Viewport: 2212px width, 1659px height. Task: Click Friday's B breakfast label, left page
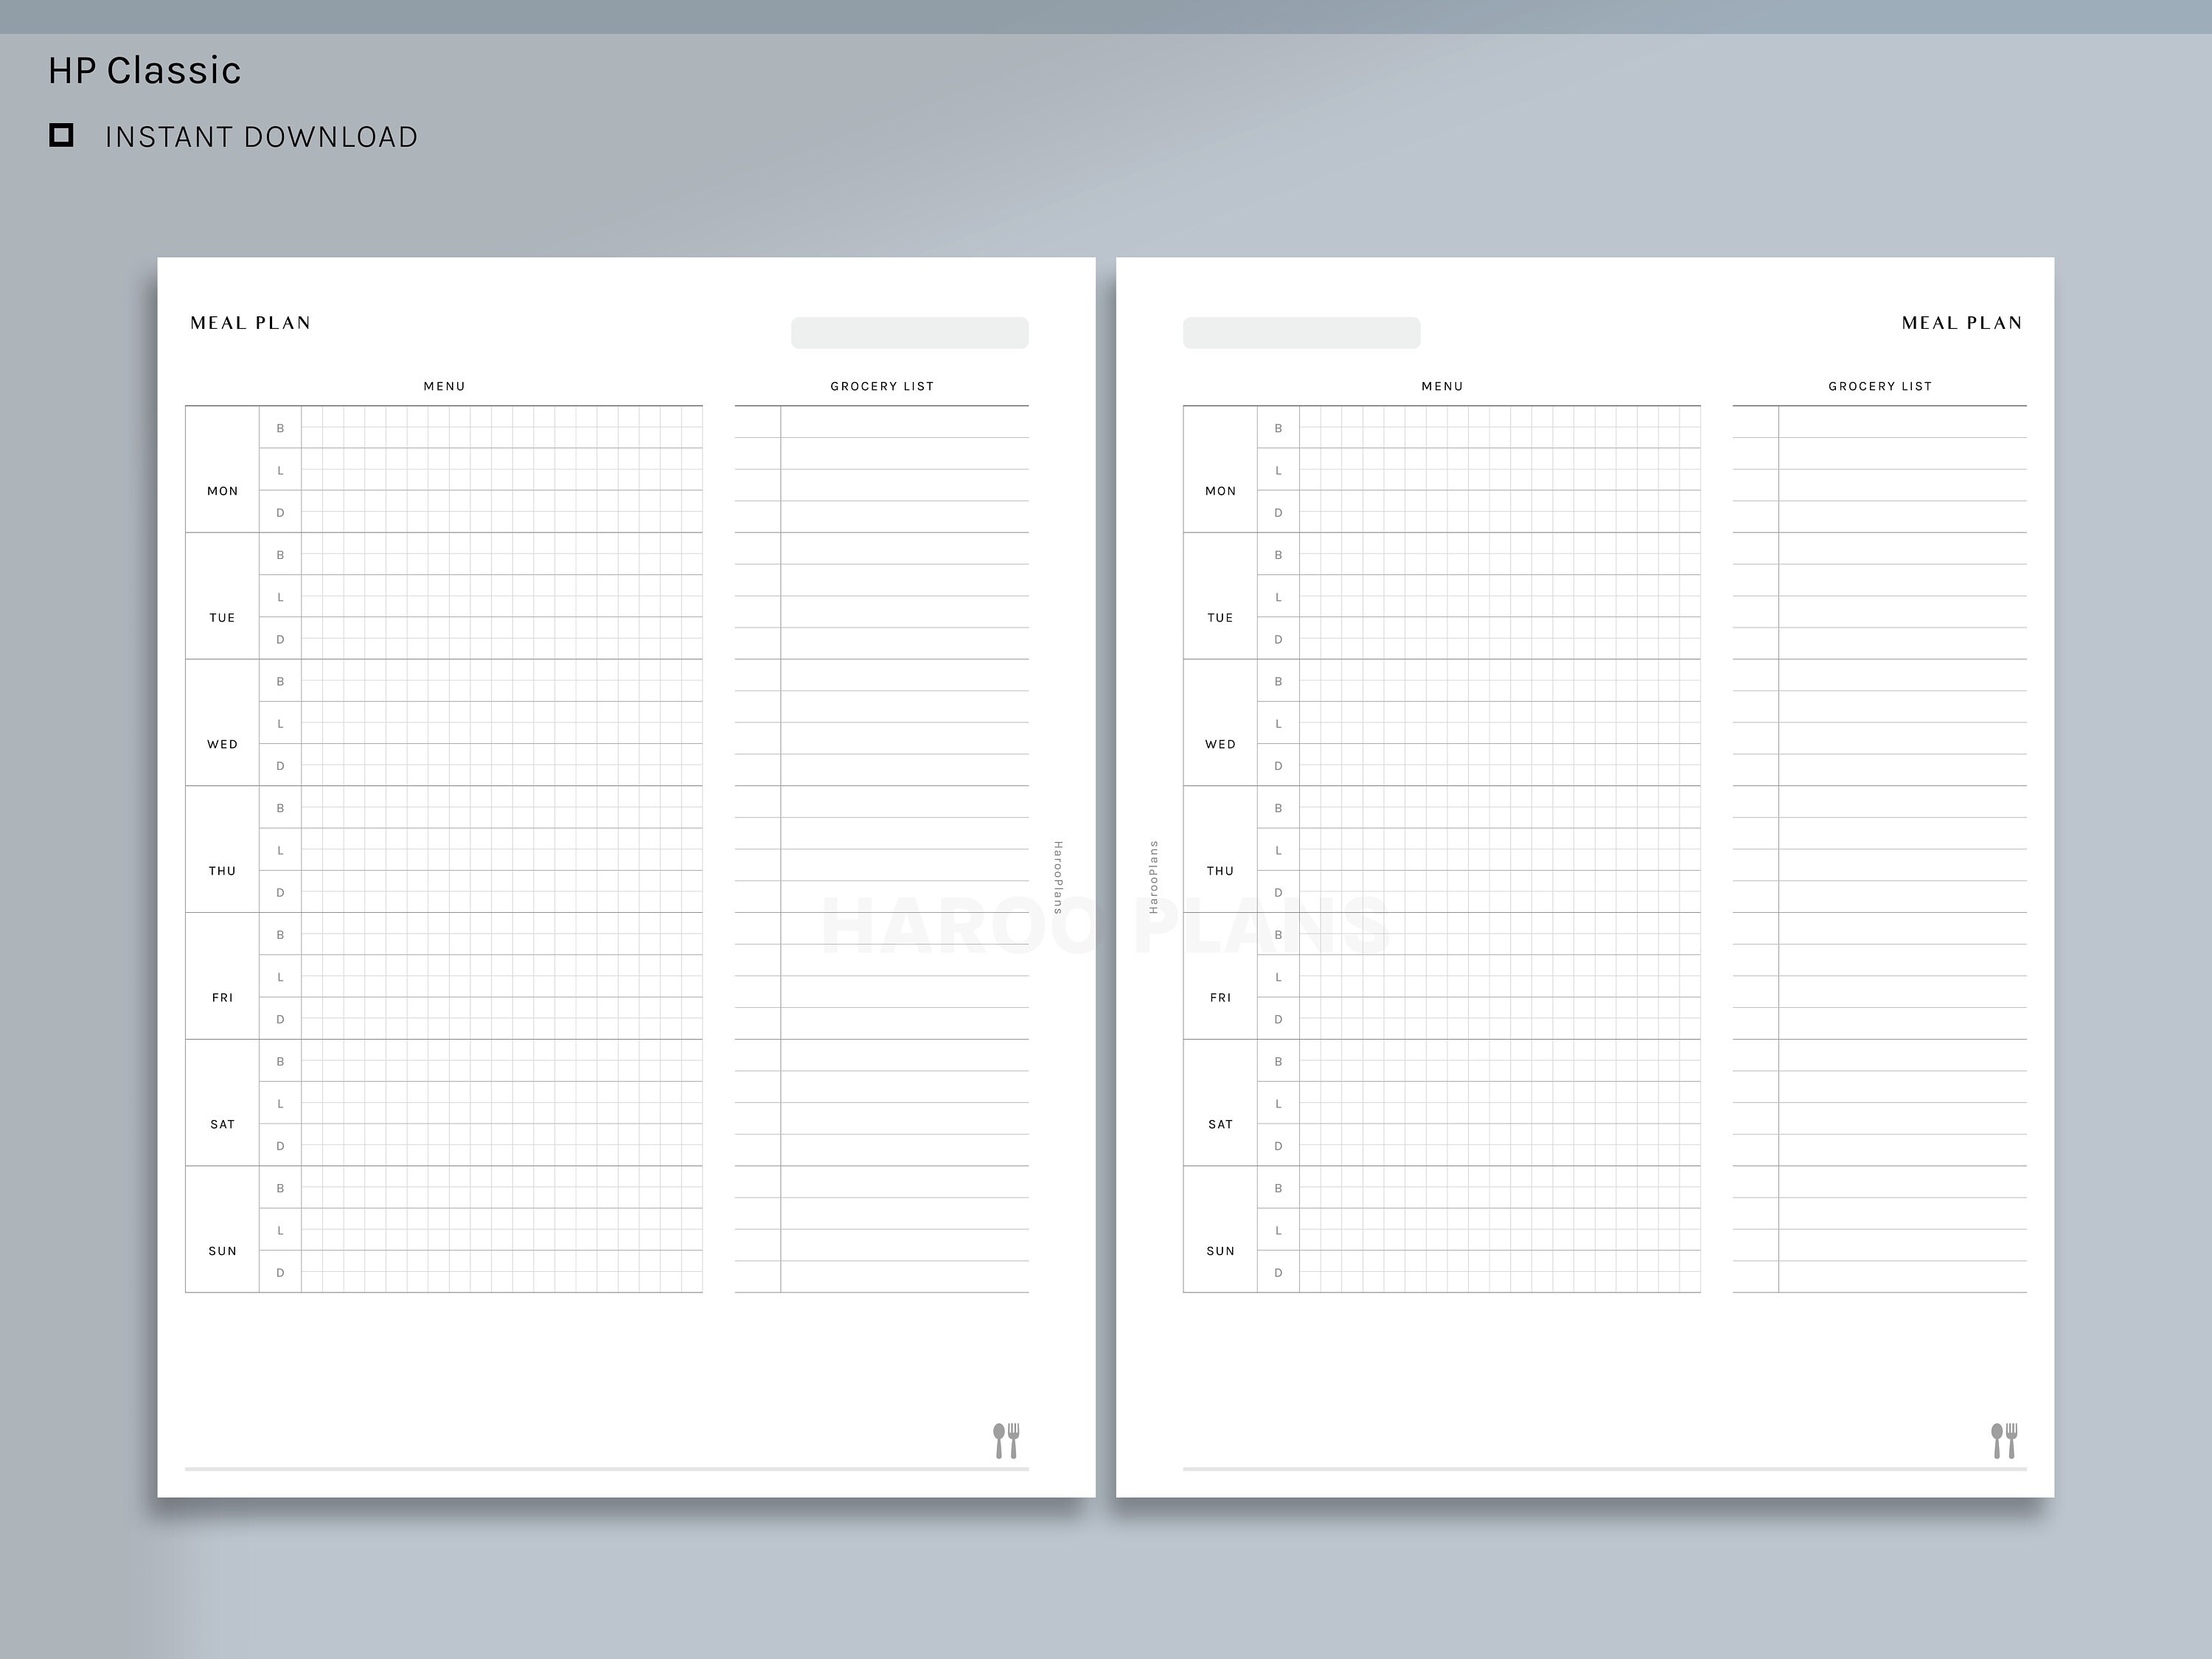pos(280,935)
